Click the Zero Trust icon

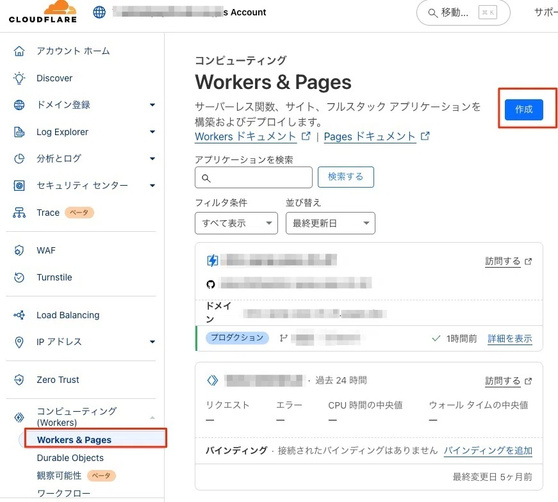click(19, 380)
